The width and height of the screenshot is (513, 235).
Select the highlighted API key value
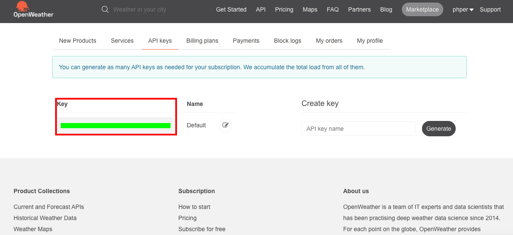point(115,125)
